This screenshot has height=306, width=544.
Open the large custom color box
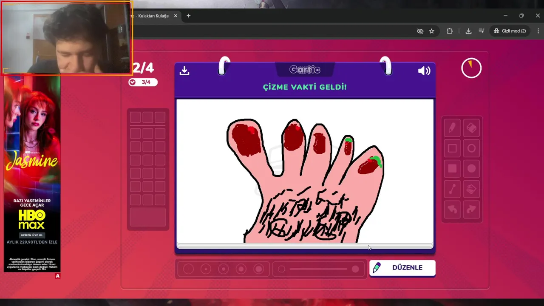tap(148, 217)
